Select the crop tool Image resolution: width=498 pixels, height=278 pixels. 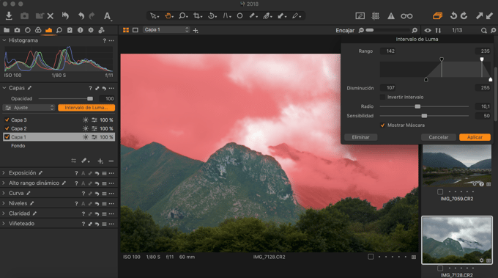(197, 15)
